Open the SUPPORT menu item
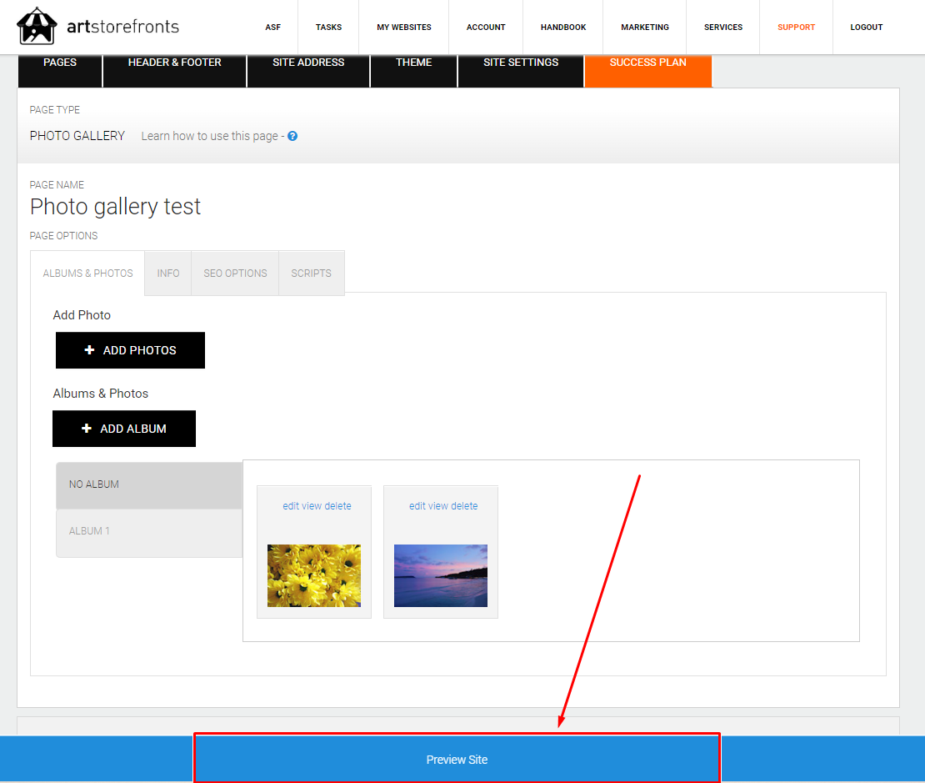Viewport: 925px width, 783px height. point(796,27)
